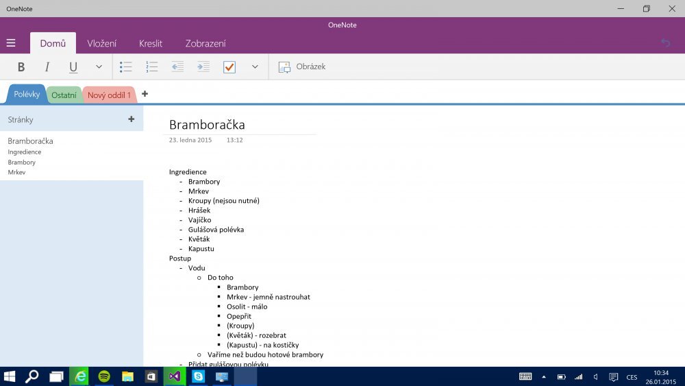Switch to the Domů ribbon tab

53,43
